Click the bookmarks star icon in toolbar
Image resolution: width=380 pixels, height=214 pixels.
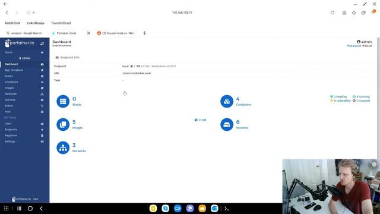tap(354, 12)
